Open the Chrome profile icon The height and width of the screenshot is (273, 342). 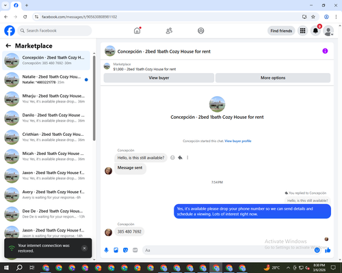[x=326, y=17]
